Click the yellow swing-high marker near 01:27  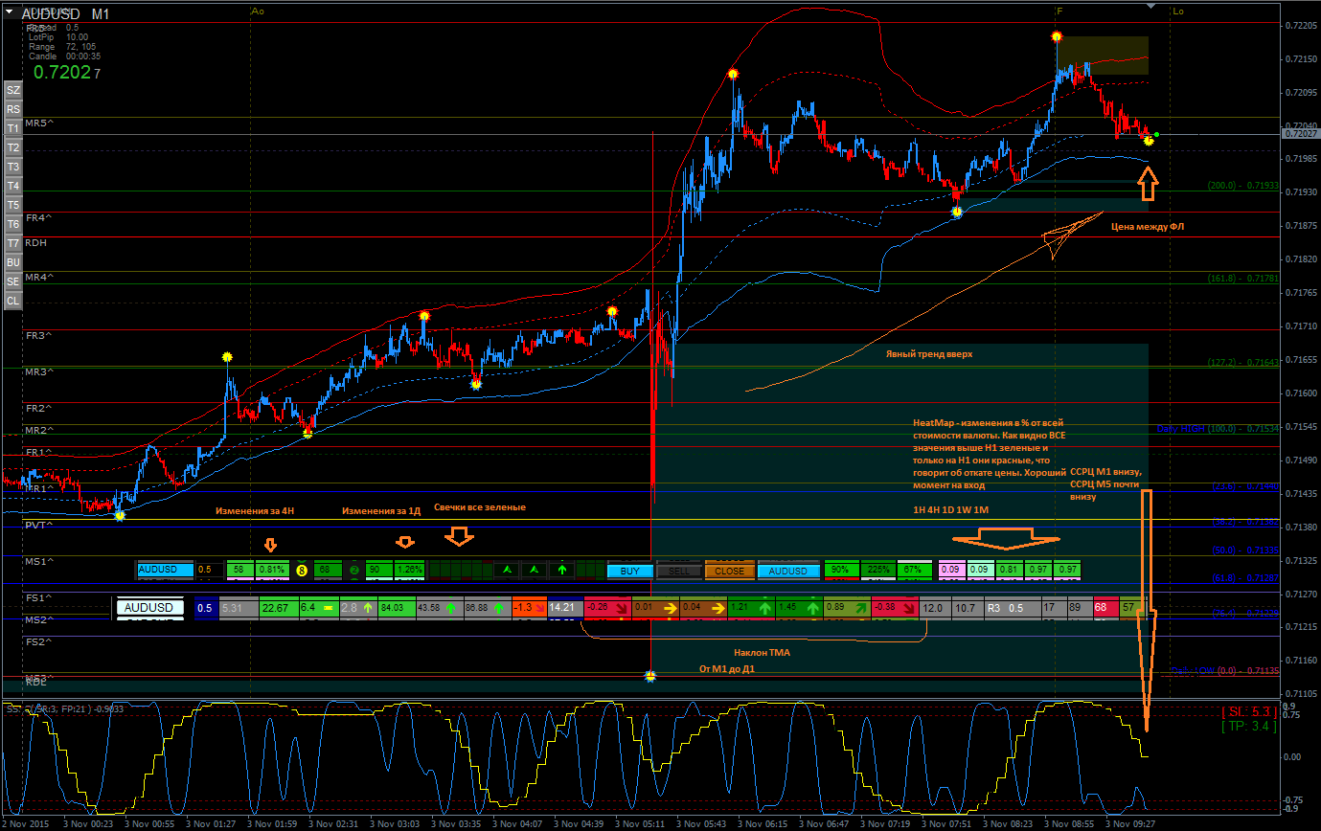(227, 357)
